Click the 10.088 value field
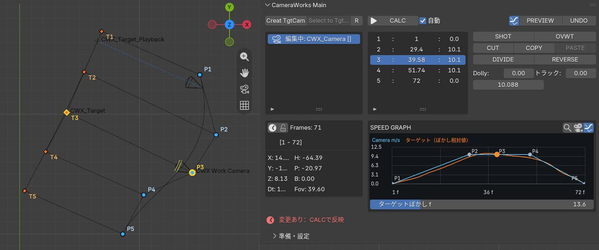 (508, 85)
